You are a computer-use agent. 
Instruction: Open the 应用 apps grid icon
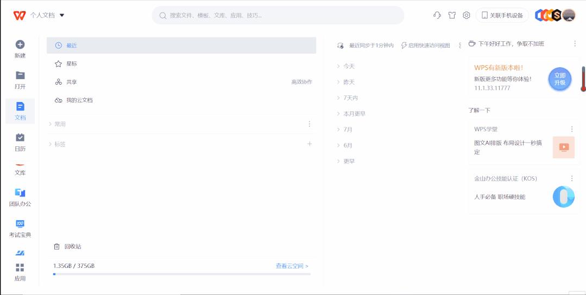pos(20,268)
